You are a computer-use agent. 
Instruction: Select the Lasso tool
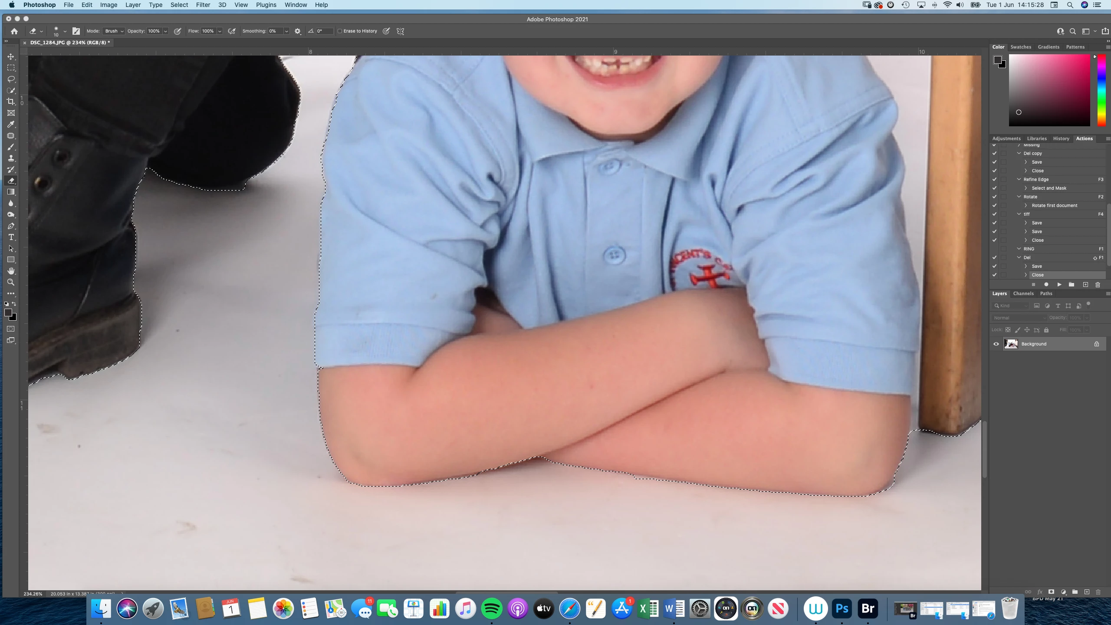click(x=11, y=79)
